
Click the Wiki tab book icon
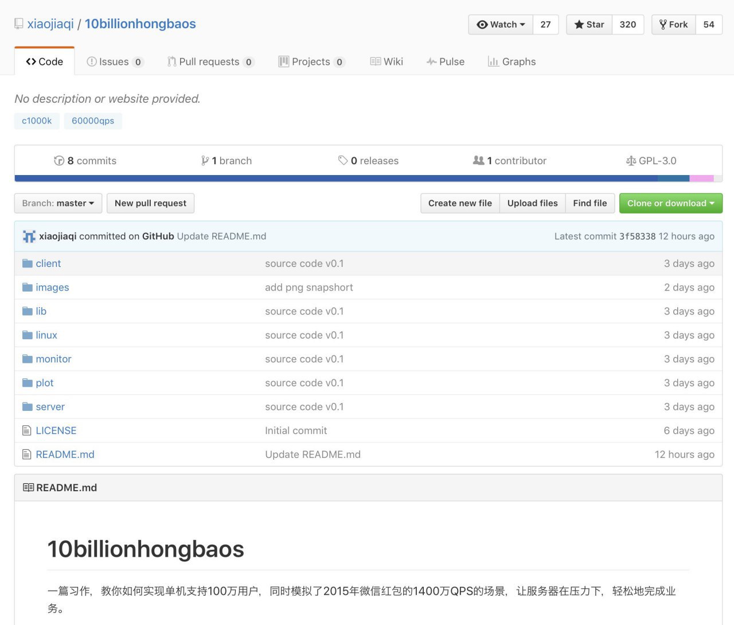376,61
